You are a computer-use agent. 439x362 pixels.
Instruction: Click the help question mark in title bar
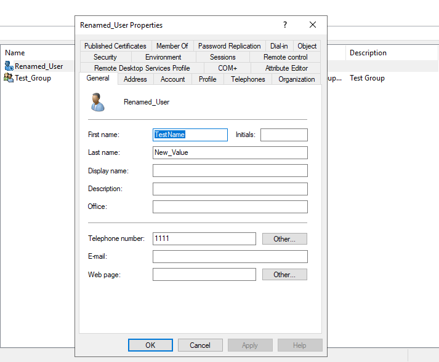click(284, 25)
